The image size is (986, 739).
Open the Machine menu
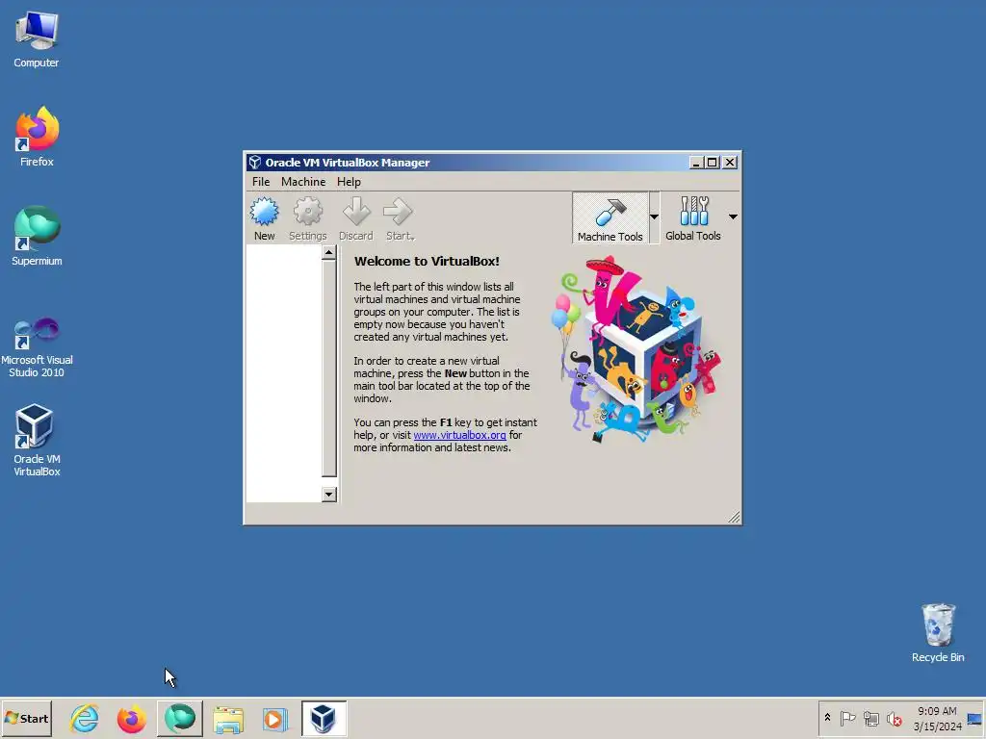tap(303, 182)
